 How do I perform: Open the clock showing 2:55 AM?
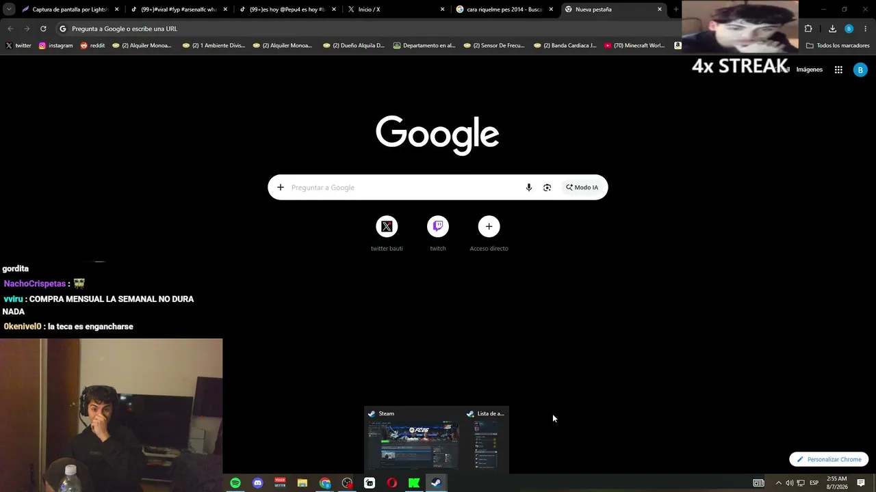coord(837,482)
